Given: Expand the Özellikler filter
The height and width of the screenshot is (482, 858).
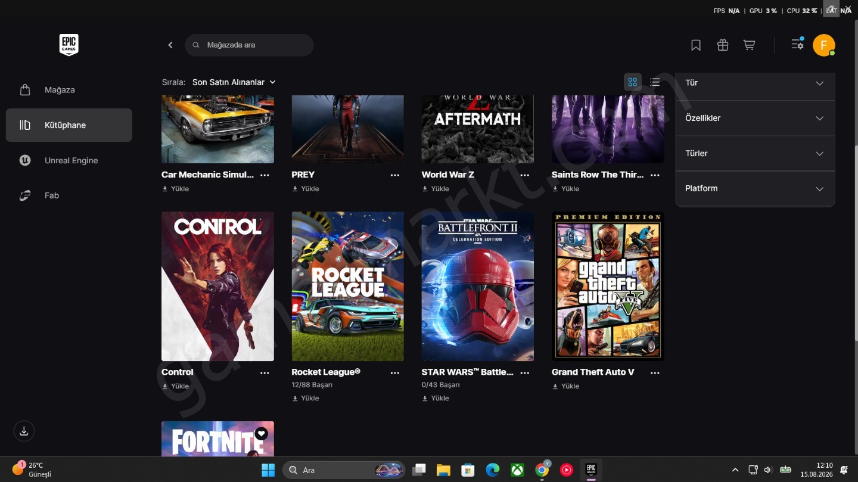Looking at the screenshot, I should pyautogui.click(x=755, y=118).
